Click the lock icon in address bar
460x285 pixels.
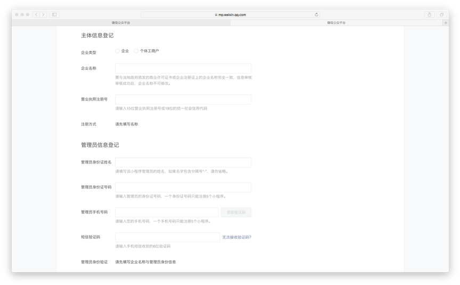tap(216, 15)
